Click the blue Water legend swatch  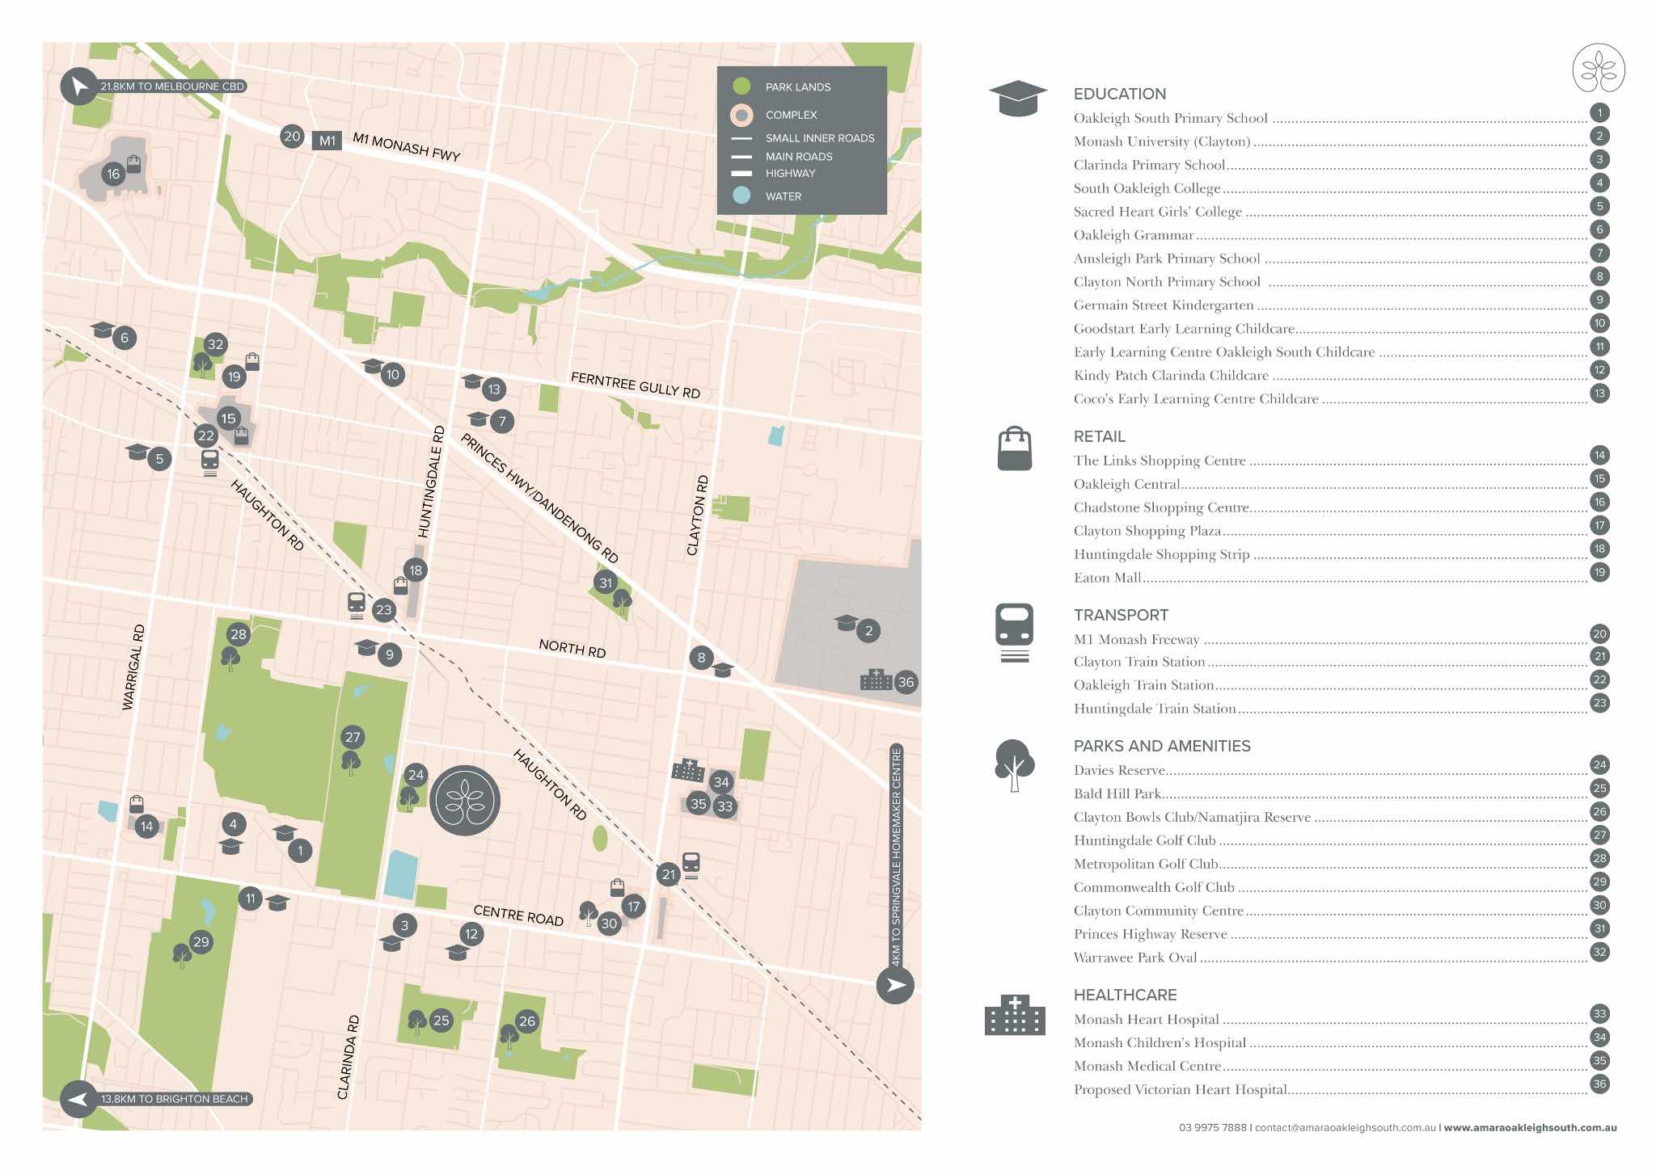click(x=741, y=196)
